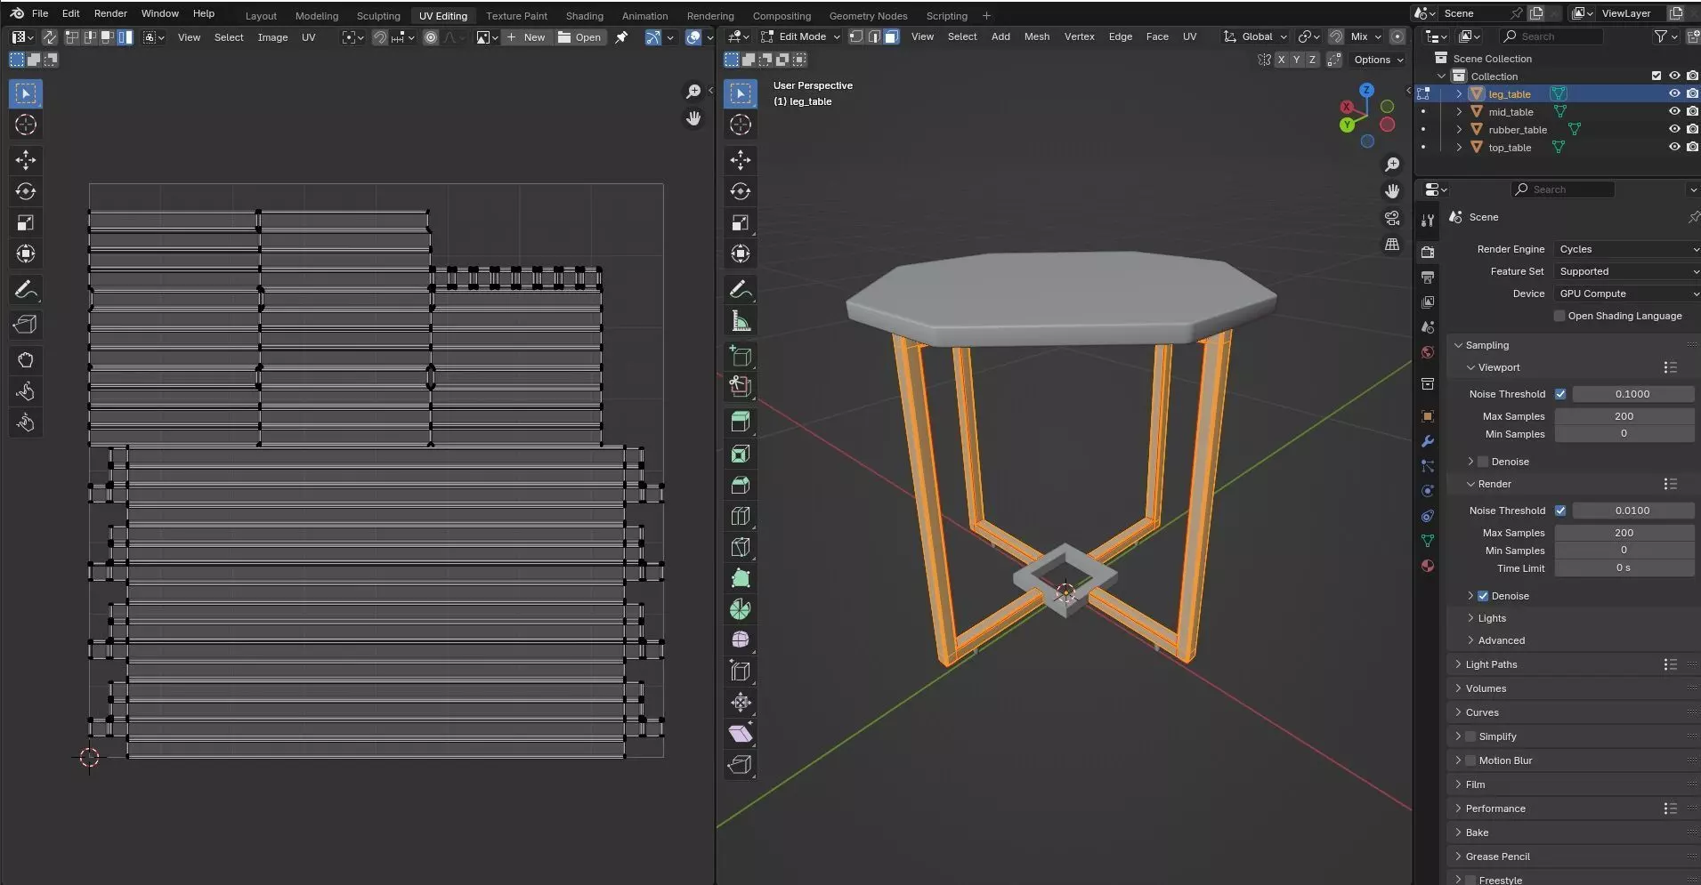This screenshot has height=885, width=1701.
Task: Switch to Geometry Nodes workspace tab
Action: pos(868,16)
